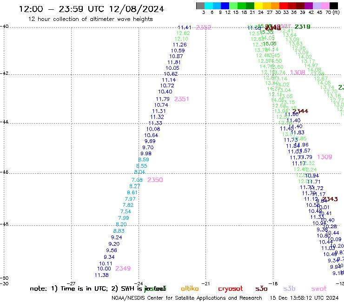The width and height of the screenshot is (344, 302).
Task: Select wave height value 12.82
Action: [x=183, y=33]
